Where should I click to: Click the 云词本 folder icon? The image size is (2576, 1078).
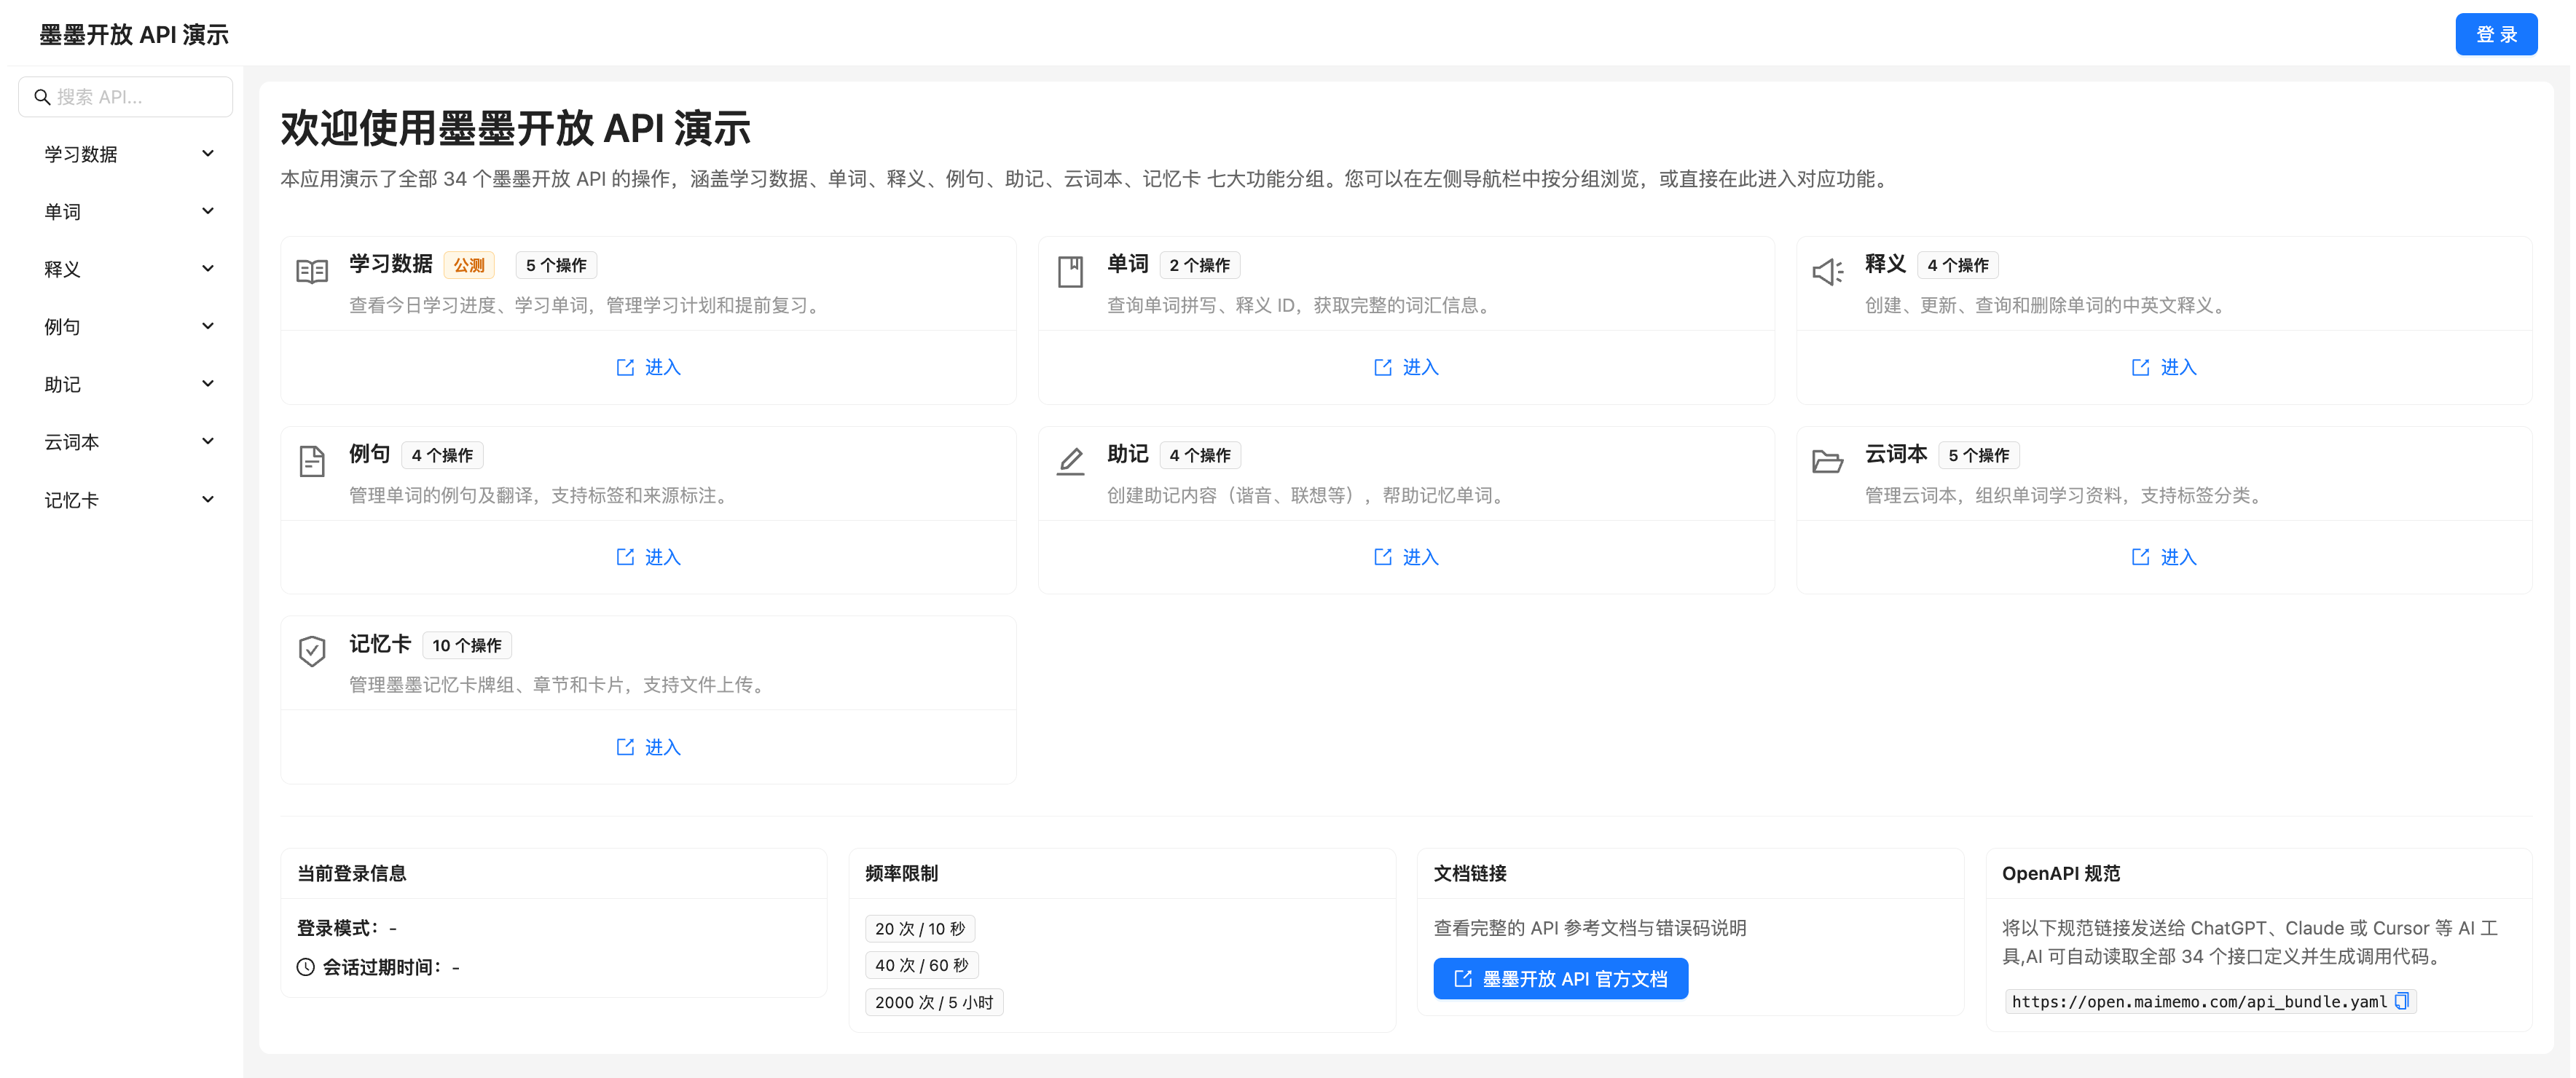(x=1828, y=461)
